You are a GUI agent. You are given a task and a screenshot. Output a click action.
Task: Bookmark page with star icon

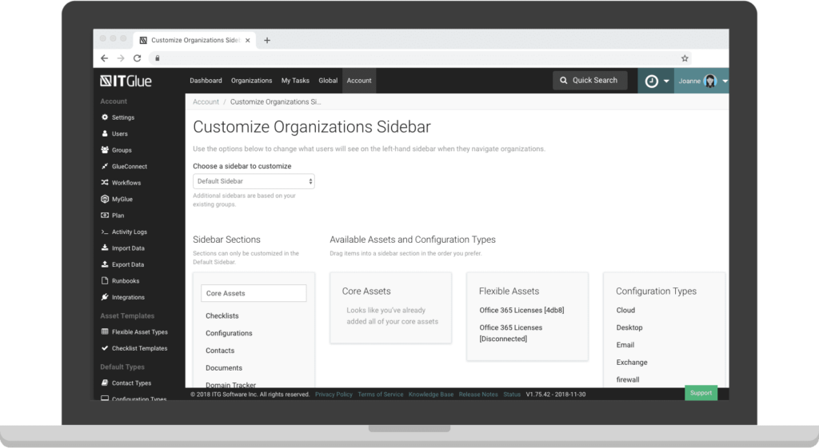(x=685, y=58)
